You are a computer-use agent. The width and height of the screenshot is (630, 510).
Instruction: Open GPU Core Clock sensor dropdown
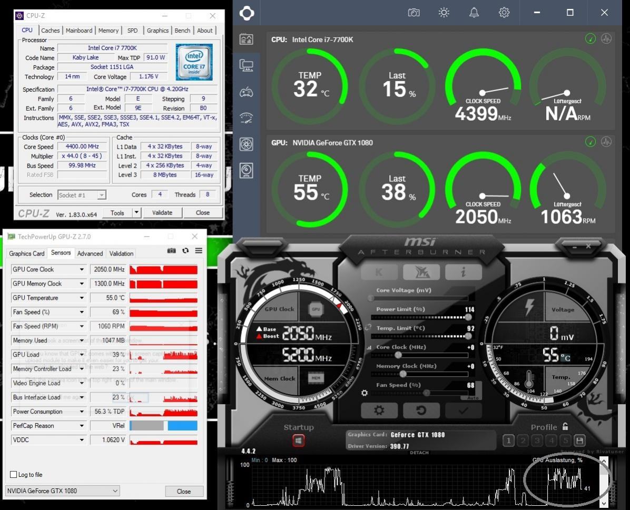pos(82,270)
